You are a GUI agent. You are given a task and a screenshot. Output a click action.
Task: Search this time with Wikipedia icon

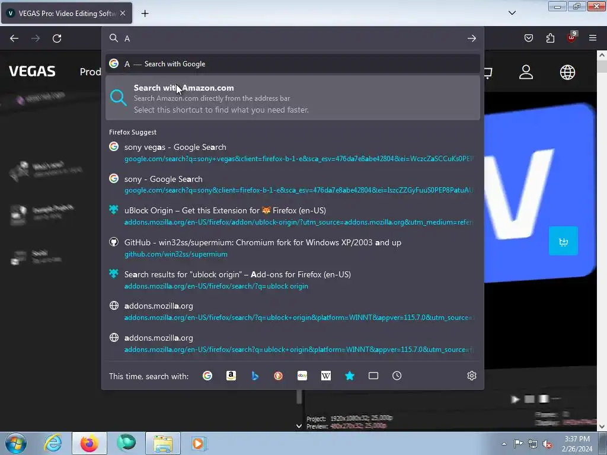[x=326, y=376]
